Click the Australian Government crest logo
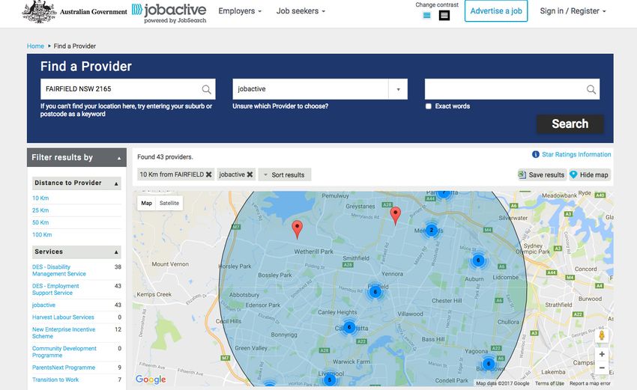 (40, 12)
